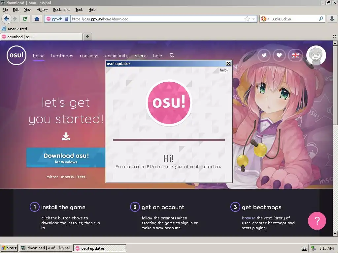This screenshot has height=253, width=338.
Task: Switch to Mypal window in taskbar
Action: [46, 248]
